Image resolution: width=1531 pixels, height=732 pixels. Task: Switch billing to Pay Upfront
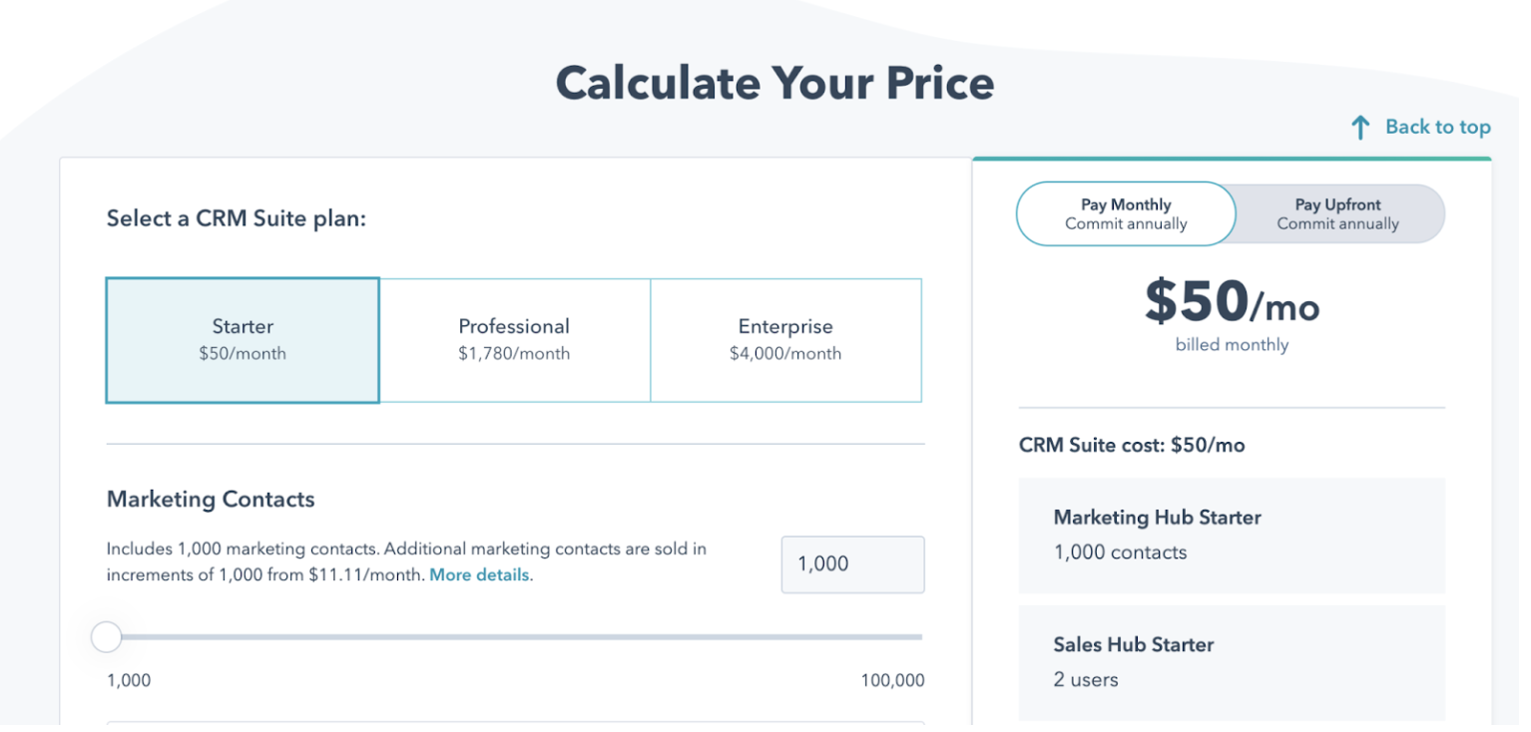pyautogui.click(x=1337, y=213)
